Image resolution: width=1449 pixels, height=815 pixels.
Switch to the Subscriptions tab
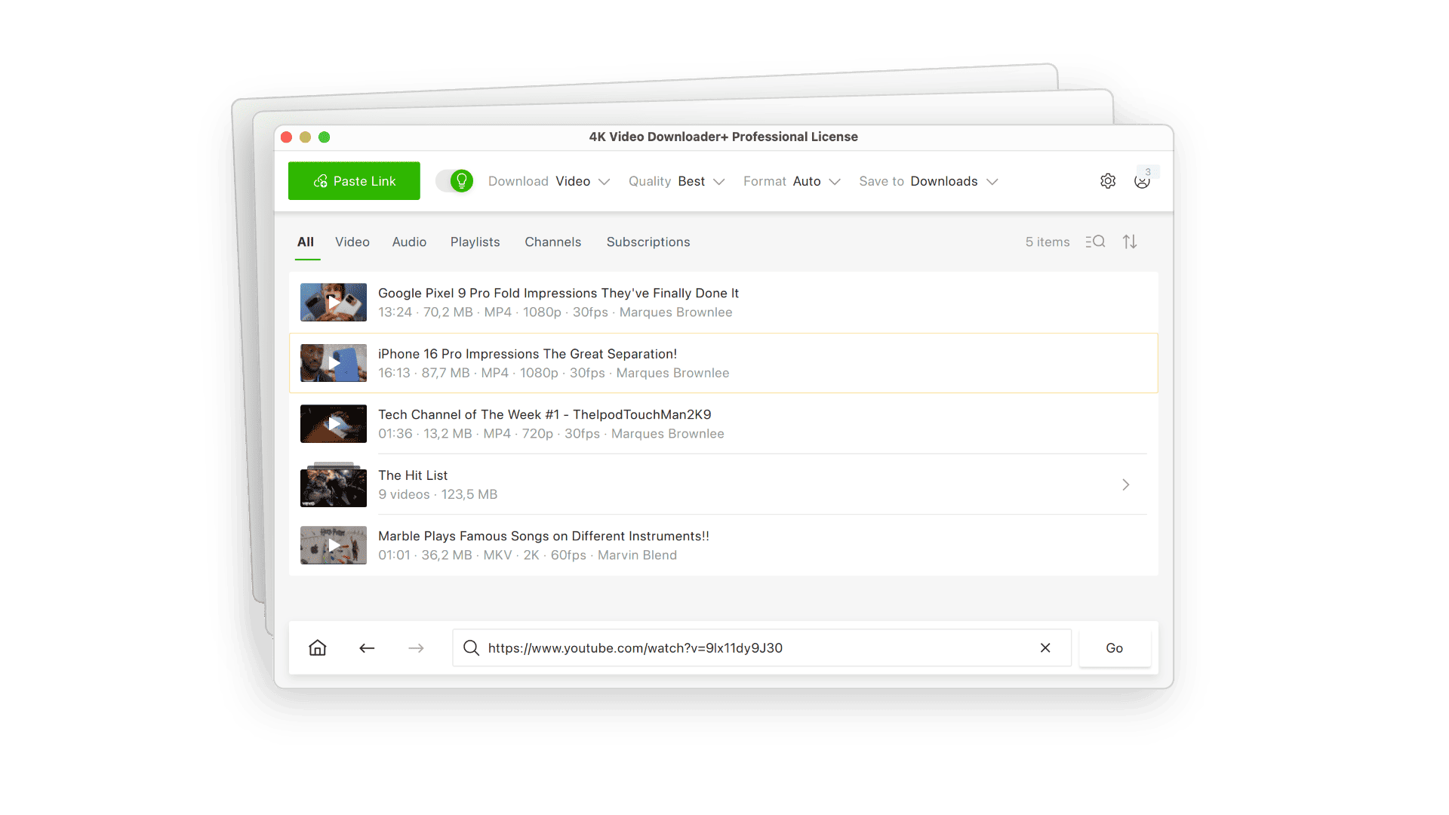coord(648,241)
